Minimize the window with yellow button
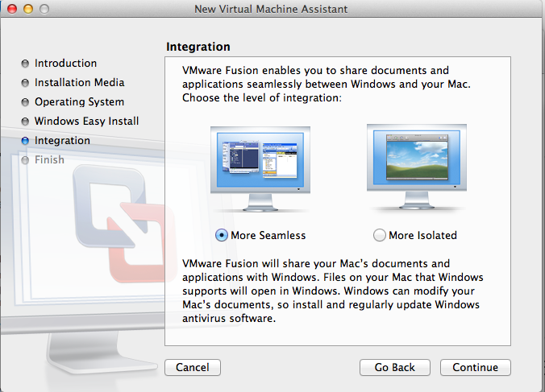The width and height of the screenshot is (545, 392). 28,9
